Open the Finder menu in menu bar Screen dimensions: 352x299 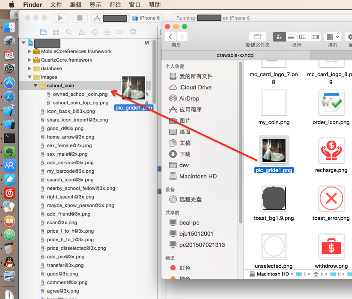point(33,4)
